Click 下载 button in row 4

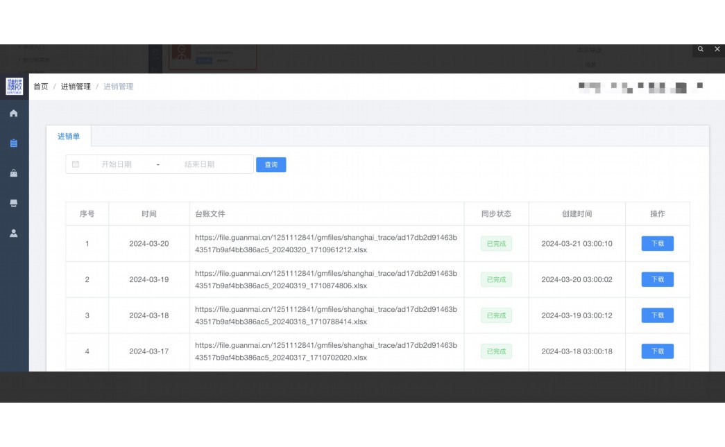click(657, 351)
